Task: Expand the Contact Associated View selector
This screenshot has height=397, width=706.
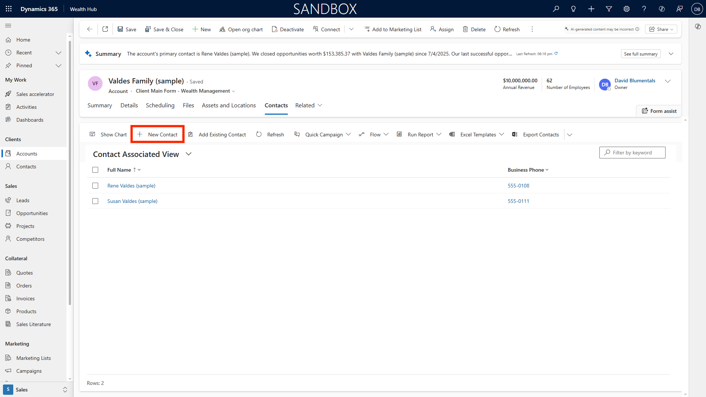Action: pos(189,154)
